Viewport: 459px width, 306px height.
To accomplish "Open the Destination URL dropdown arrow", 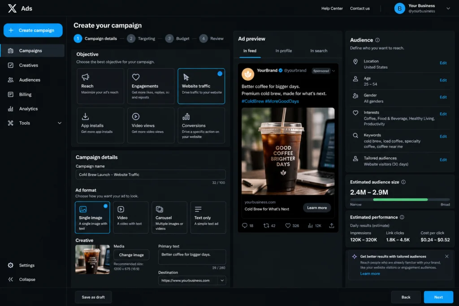I will coord(222,280).
